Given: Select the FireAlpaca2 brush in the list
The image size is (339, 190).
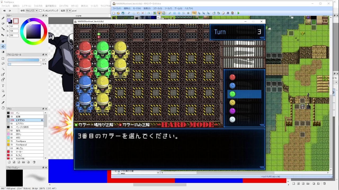Looking at the screenshot, I should click(x=25, y=145).
